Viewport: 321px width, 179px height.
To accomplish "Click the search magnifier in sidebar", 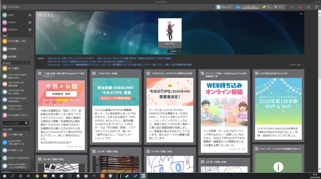I will click(26, 123).
